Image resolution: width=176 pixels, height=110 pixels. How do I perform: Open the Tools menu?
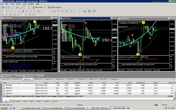[x=24, y=4]
